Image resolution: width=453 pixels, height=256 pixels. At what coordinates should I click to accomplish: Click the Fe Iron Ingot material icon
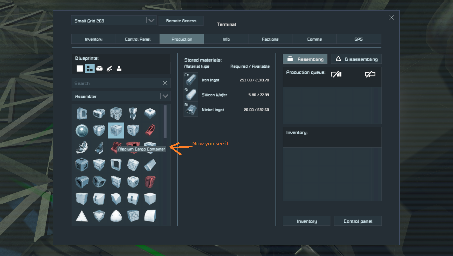(x=191, y=80)
